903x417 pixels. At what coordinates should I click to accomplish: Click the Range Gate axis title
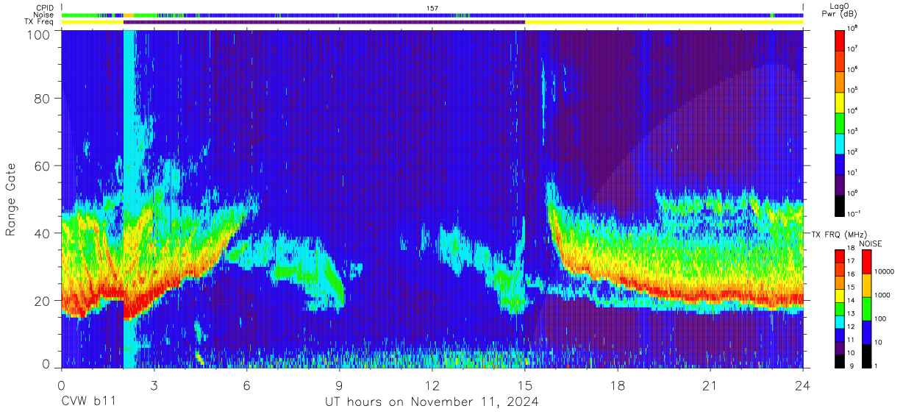tap(11, 199)
